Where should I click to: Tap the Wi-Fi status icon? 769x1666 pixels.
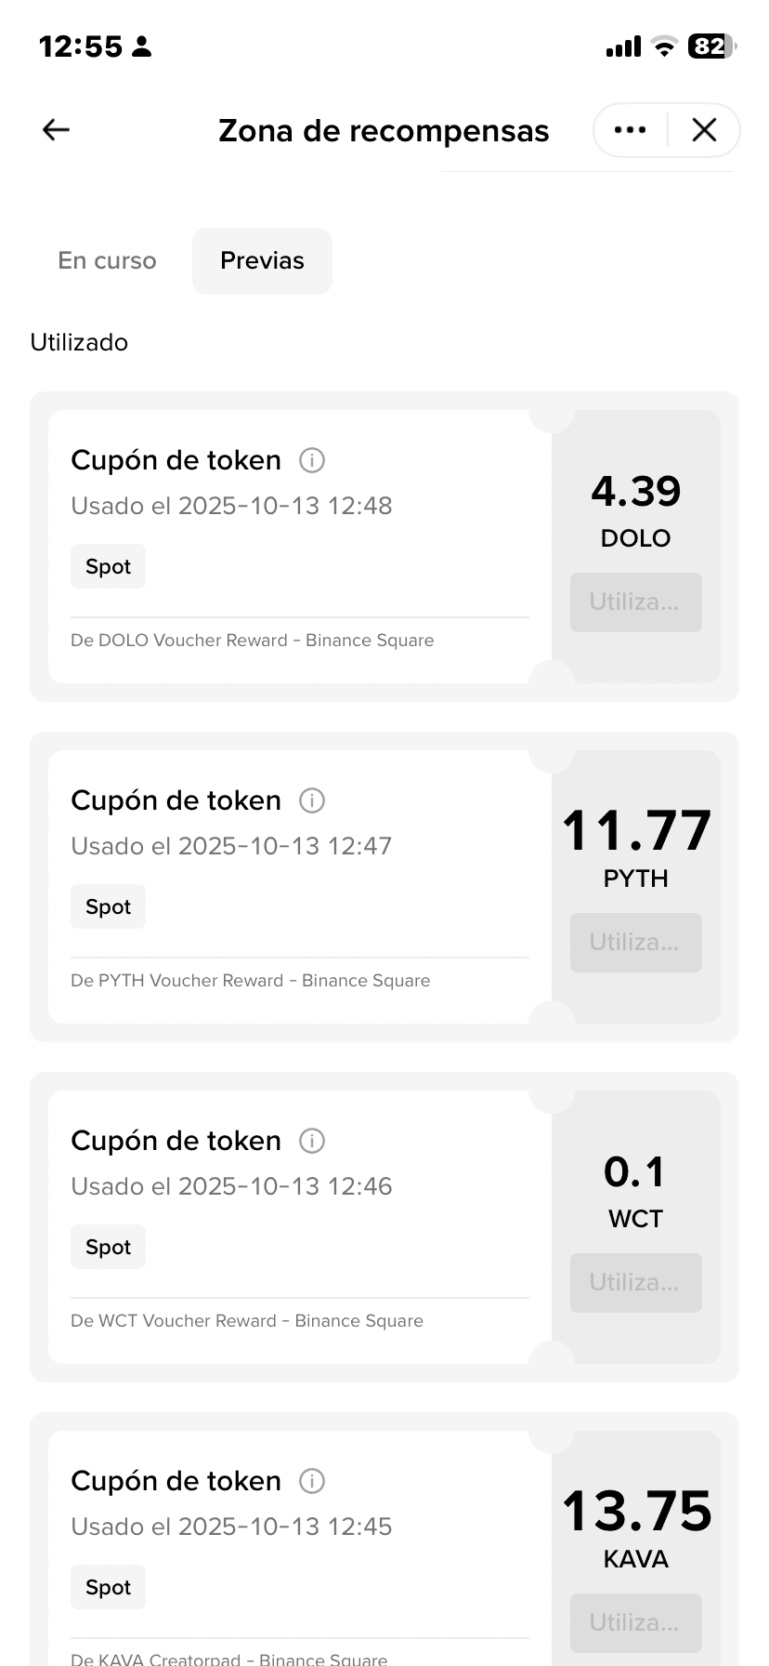(x=664, y=46)
